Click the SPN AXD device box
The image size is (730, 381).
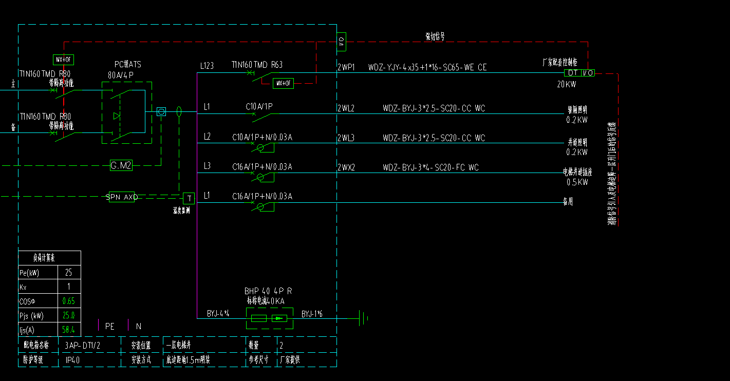(122, 197)
